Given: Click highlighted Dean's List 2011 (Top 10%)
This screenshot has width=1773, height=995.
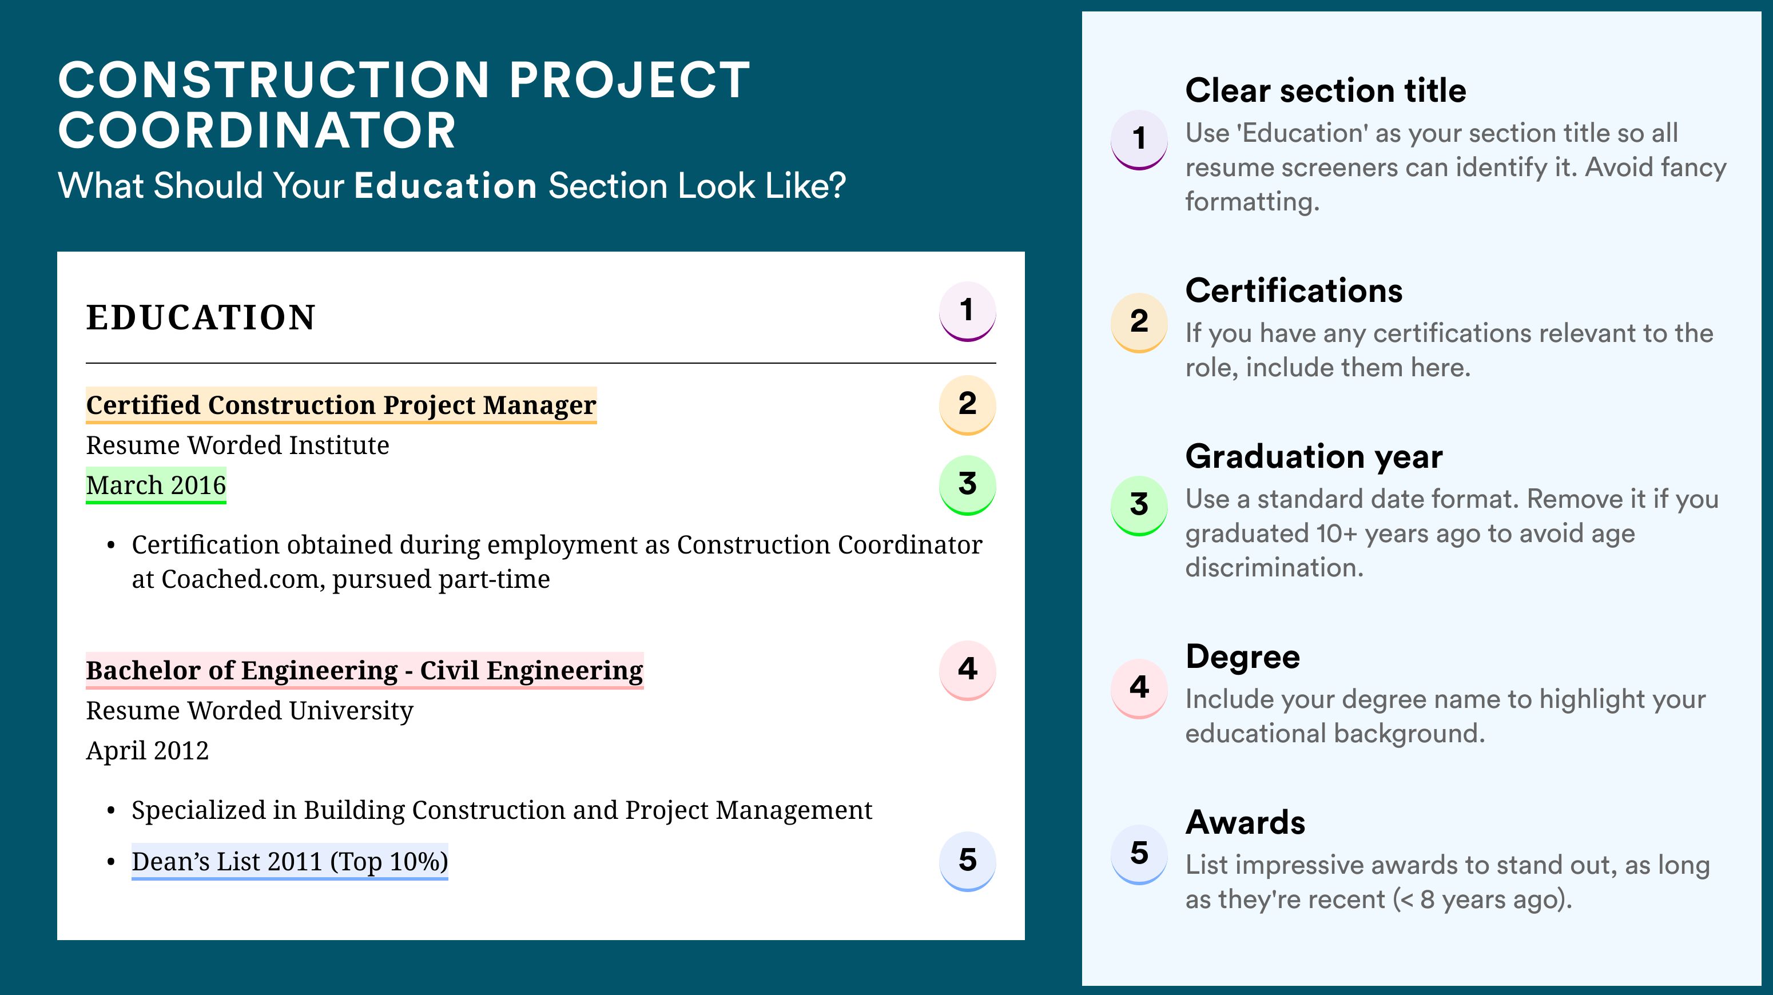Looking at the screenshot, I should [x=290, y=862].
